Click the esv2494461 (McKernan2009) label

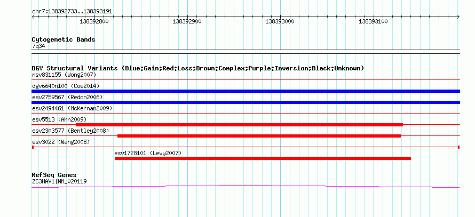pos(72,108)
